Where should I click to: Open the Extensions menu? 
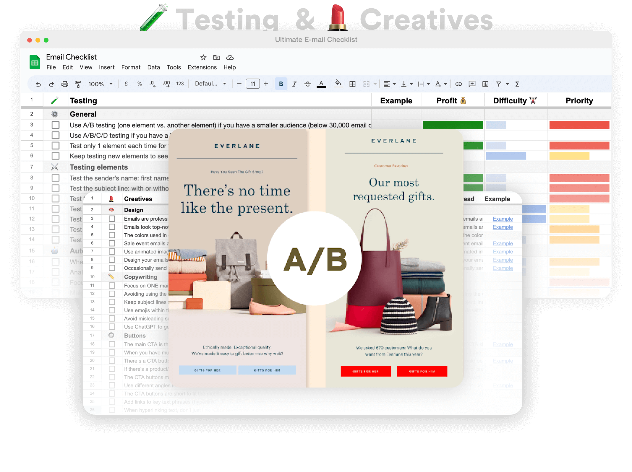click(x=202, y=67)
